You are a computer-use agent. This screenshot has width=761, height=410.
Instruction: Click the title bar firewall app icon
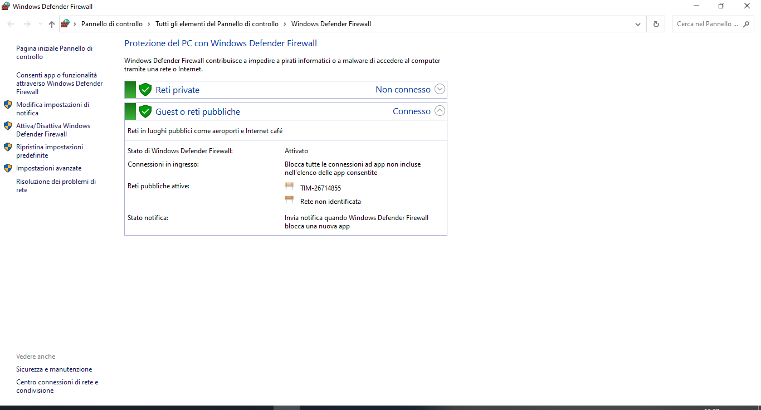click(x=6, y=6)
